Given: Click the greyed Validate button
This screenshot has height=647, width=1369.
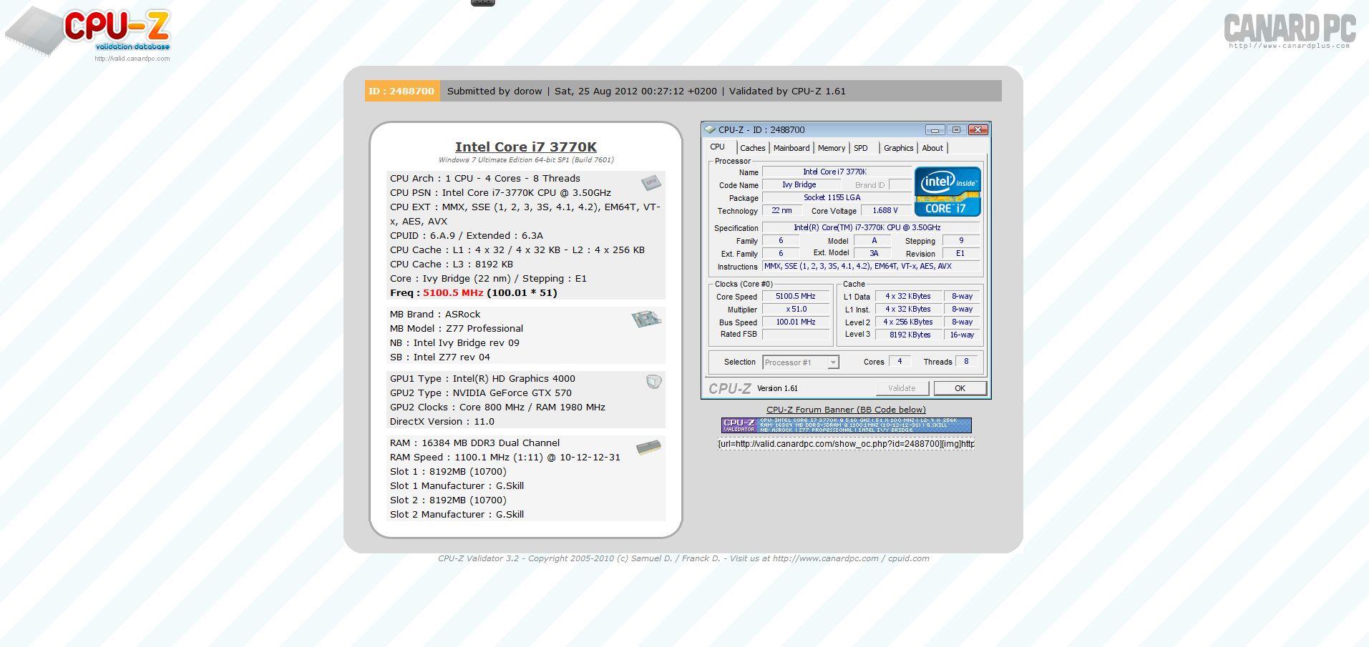Looking at the screenshot, I should 902,388.
